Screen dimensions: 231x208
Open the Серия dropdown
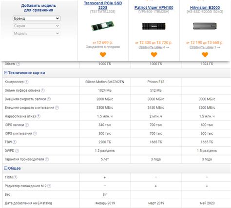click(37, 26)
